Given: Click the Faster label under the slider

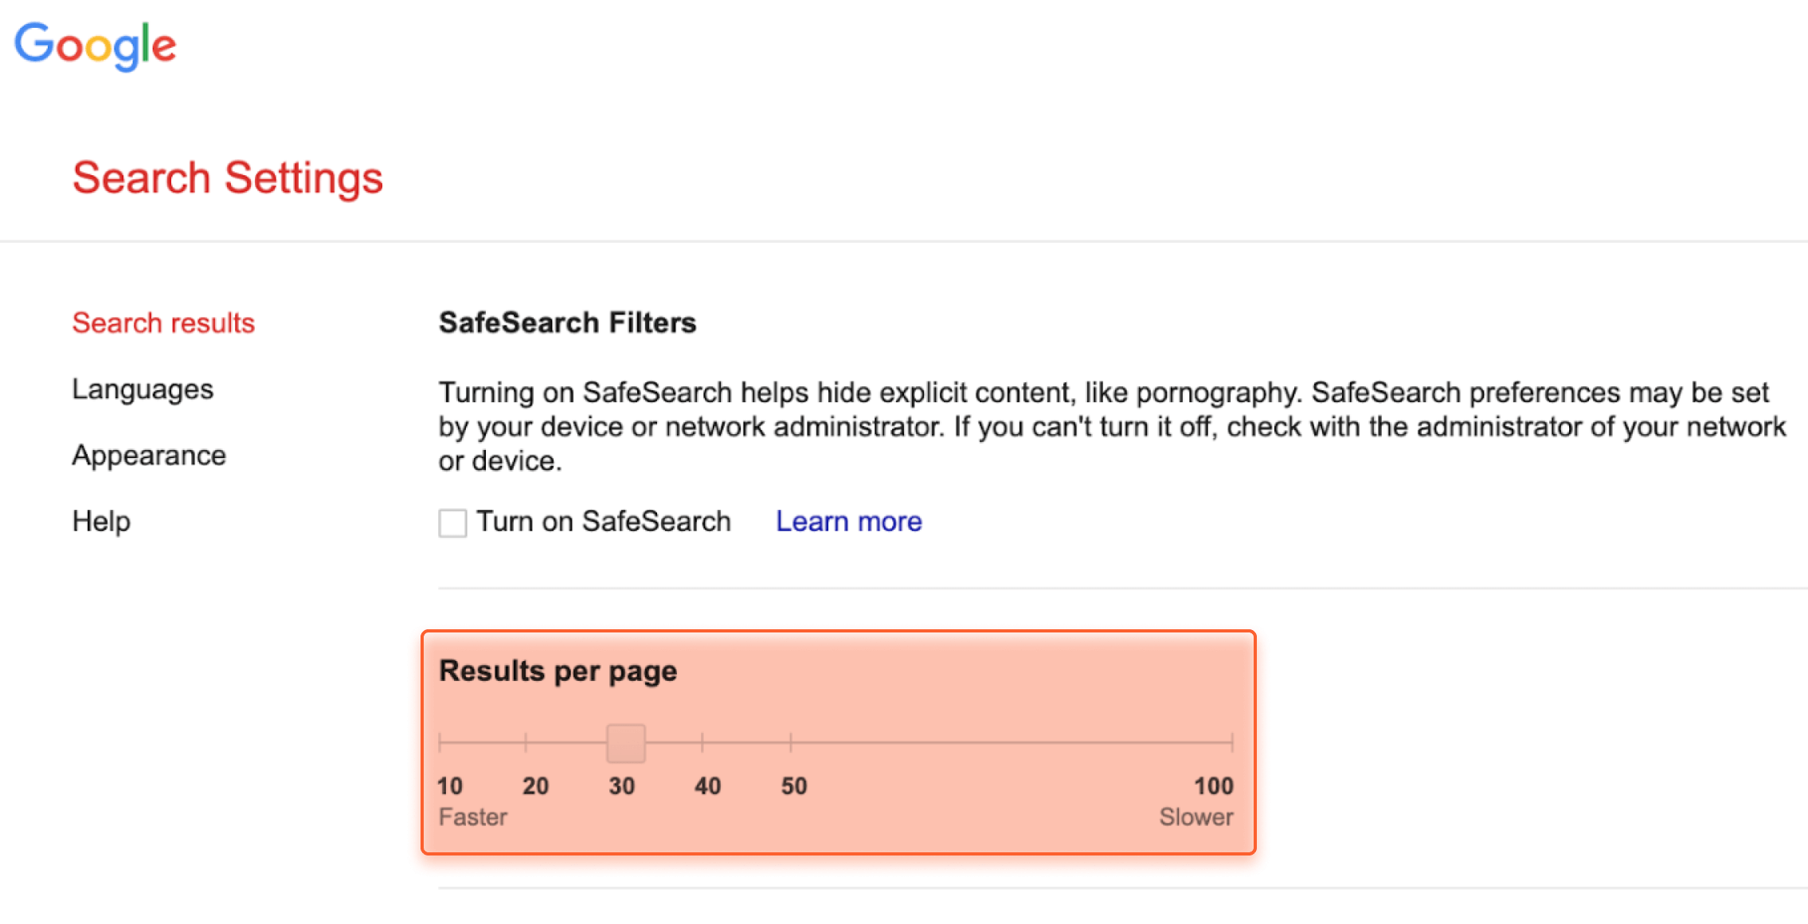Looking at the screenshot, I should (473, 817).
